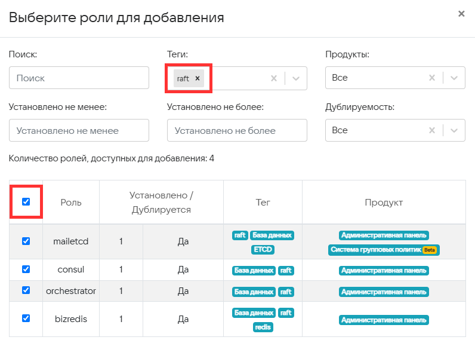Open the Дублируемость dropdown list
This screenshot has height=343, width=475.
coord(455,130)
